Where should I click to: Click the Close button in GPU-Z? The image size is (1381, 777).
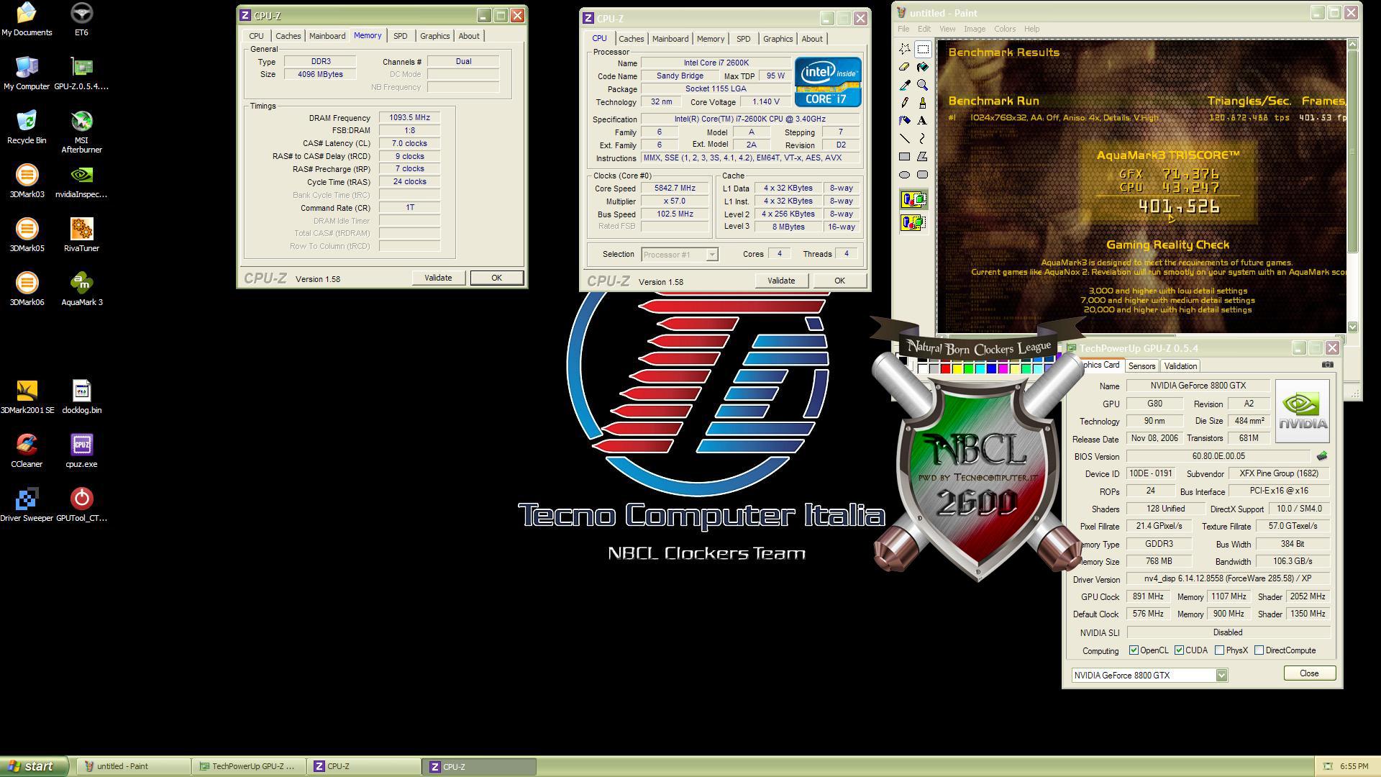click(1309, 673)
